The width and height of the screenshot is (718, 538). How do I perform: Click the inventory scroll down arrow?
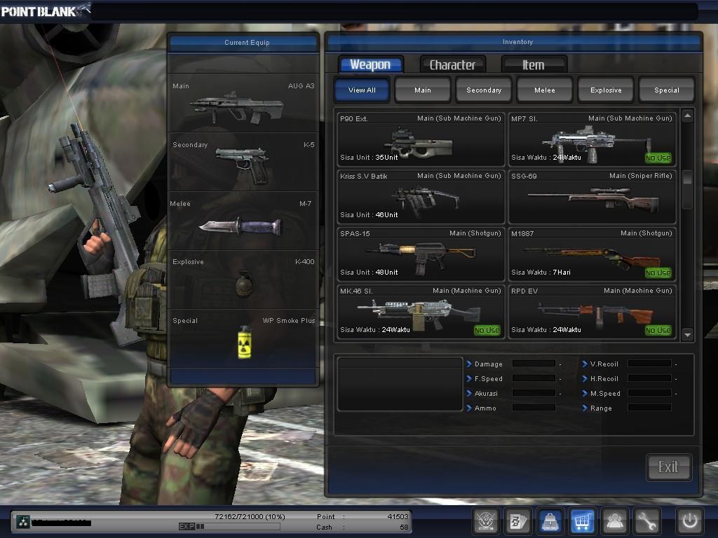[687, 335]
